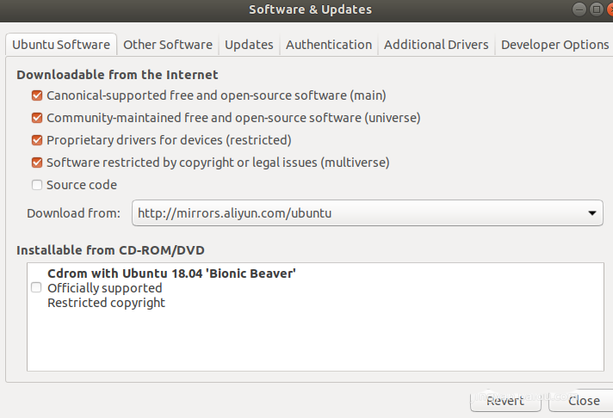Disable Proprietary drivers (restricted) checkbox

(x=37, y=140)
